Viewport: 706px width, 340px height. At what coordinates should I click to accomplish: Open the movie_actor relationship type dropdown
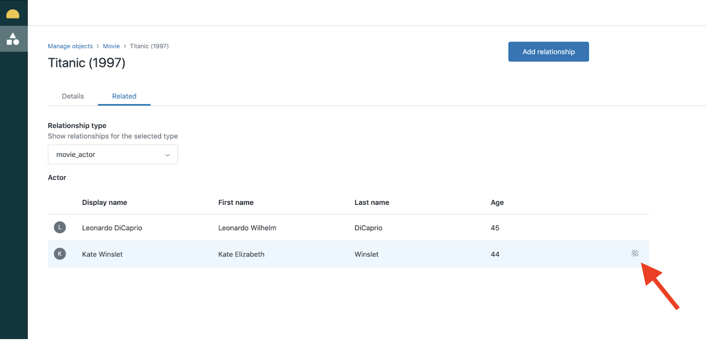[x=112, y=155]
